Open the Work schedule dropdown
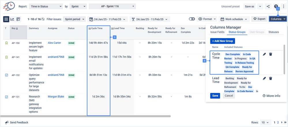Screen dimensions: 288x127 [x=234, y=19]
